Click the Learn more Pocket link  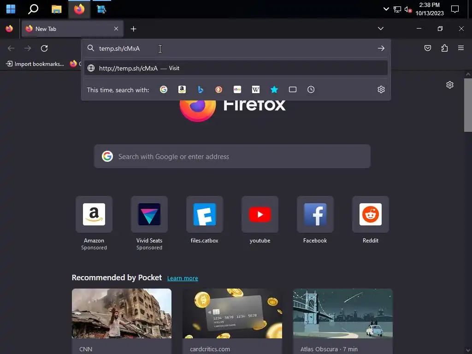click(183, 278)
